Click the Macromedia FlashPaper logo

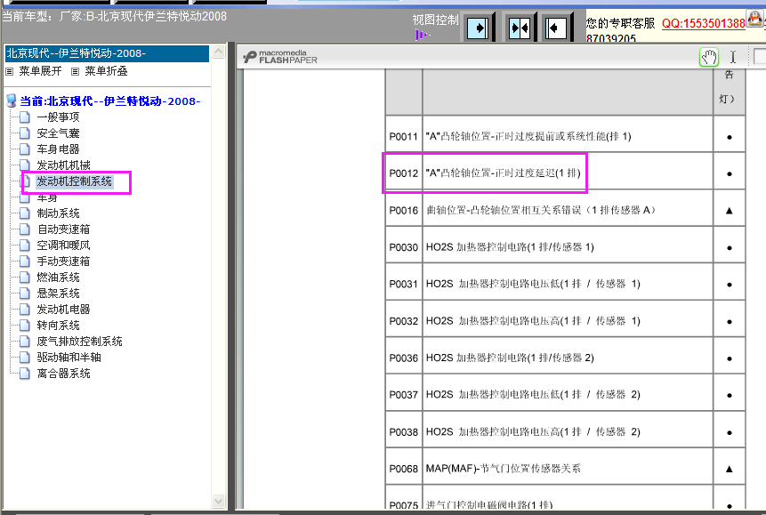280,57
